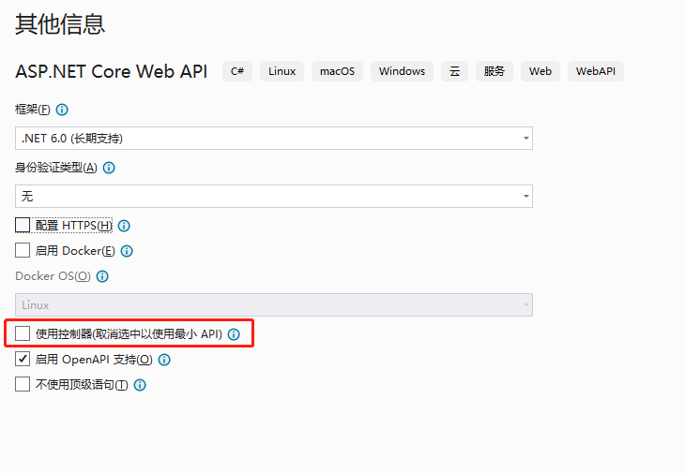Screen dimensions: 685x473
Task: Select the WebAPI tag
Action: tap(596, 71)
